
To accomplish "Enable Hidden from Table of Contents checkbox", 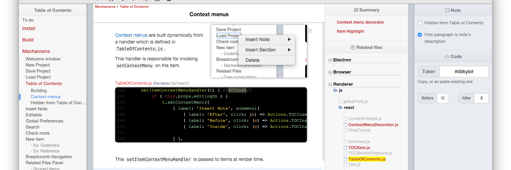I will [x=420, y=23].
